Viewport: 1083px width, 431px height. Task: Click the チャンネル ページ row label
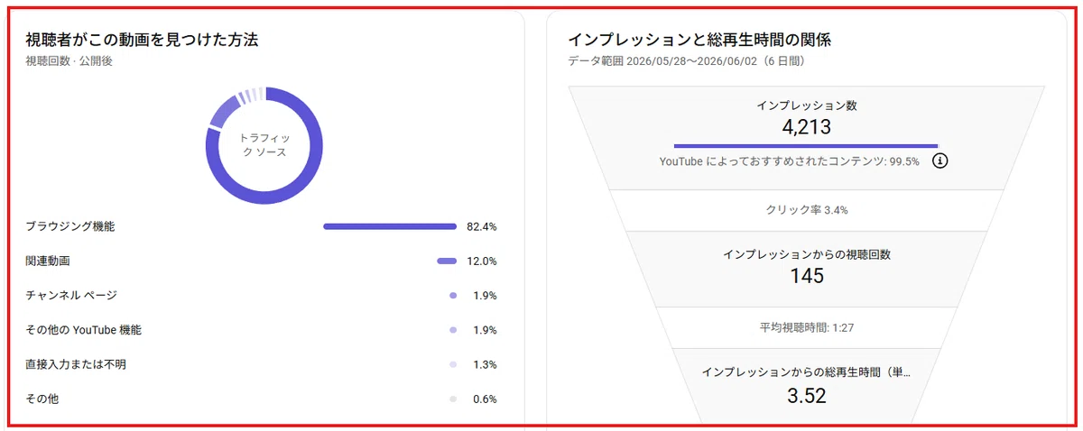pyautogui.click(x=71, y=295)
